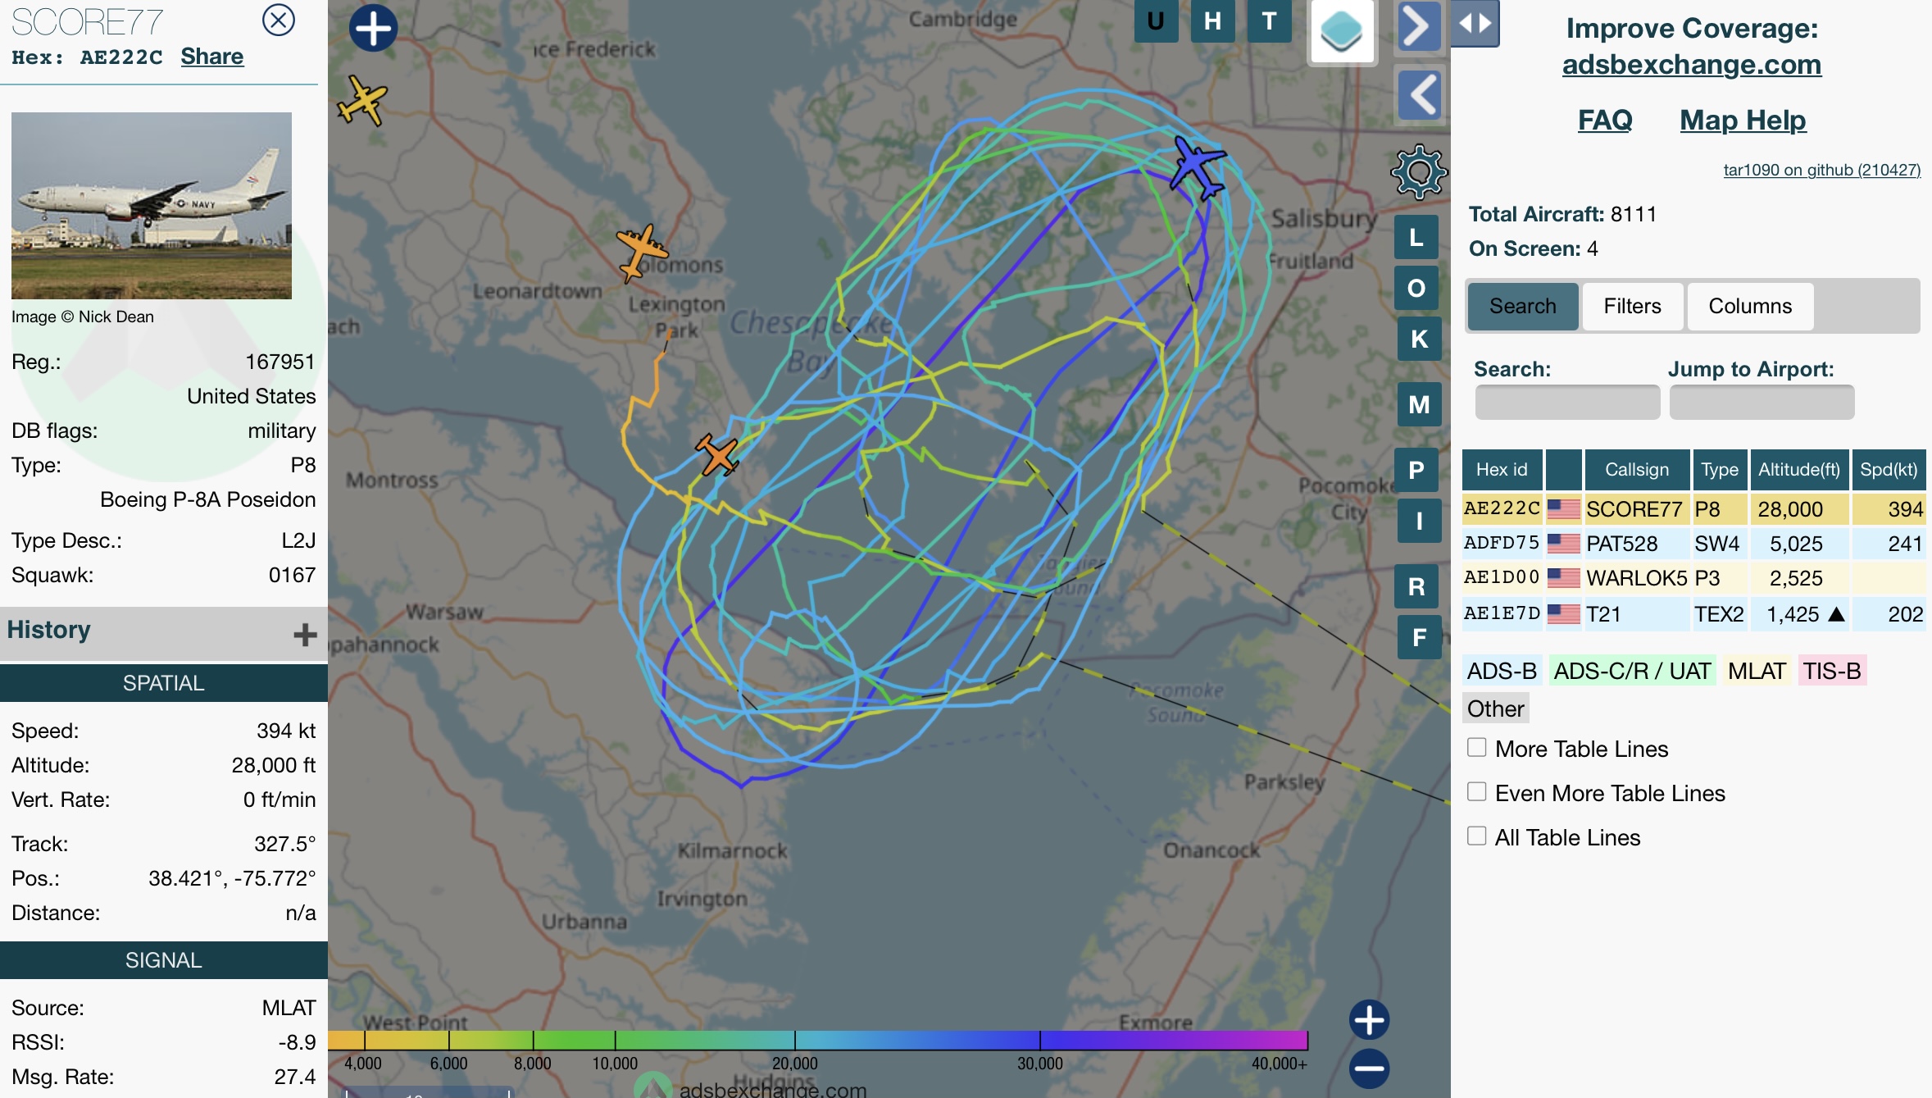1932x1098 pixels.
Task: Toggle the R map option button
Action: coord(1416,586)
